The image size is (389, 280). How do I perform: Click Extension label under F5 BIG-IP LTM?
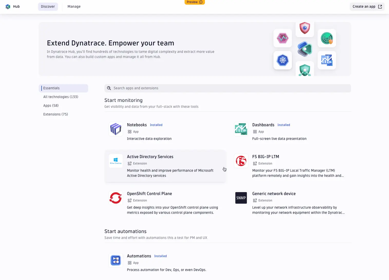coord(265,163)
